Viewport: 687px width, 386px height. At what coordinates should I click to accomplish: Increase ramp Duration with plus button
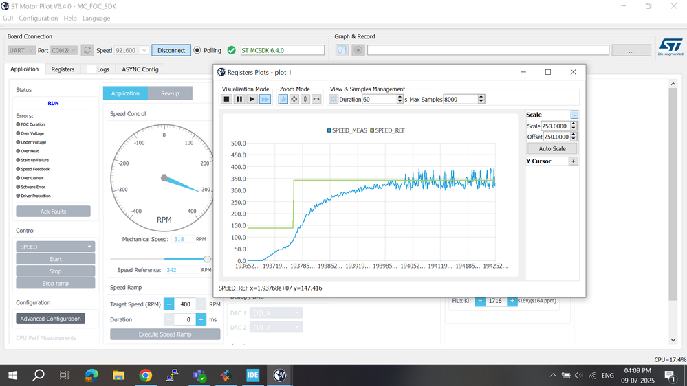[201, 319]
